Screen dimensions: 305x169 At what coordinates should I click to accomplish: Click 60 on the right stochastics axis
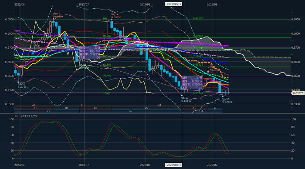point(293,135)
